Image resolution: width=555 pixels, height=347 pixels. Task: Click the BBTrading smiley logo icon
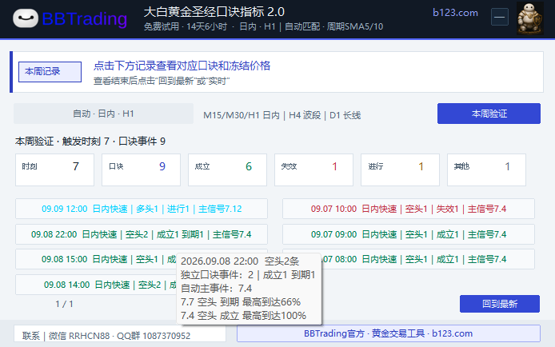tap(26, 18)
